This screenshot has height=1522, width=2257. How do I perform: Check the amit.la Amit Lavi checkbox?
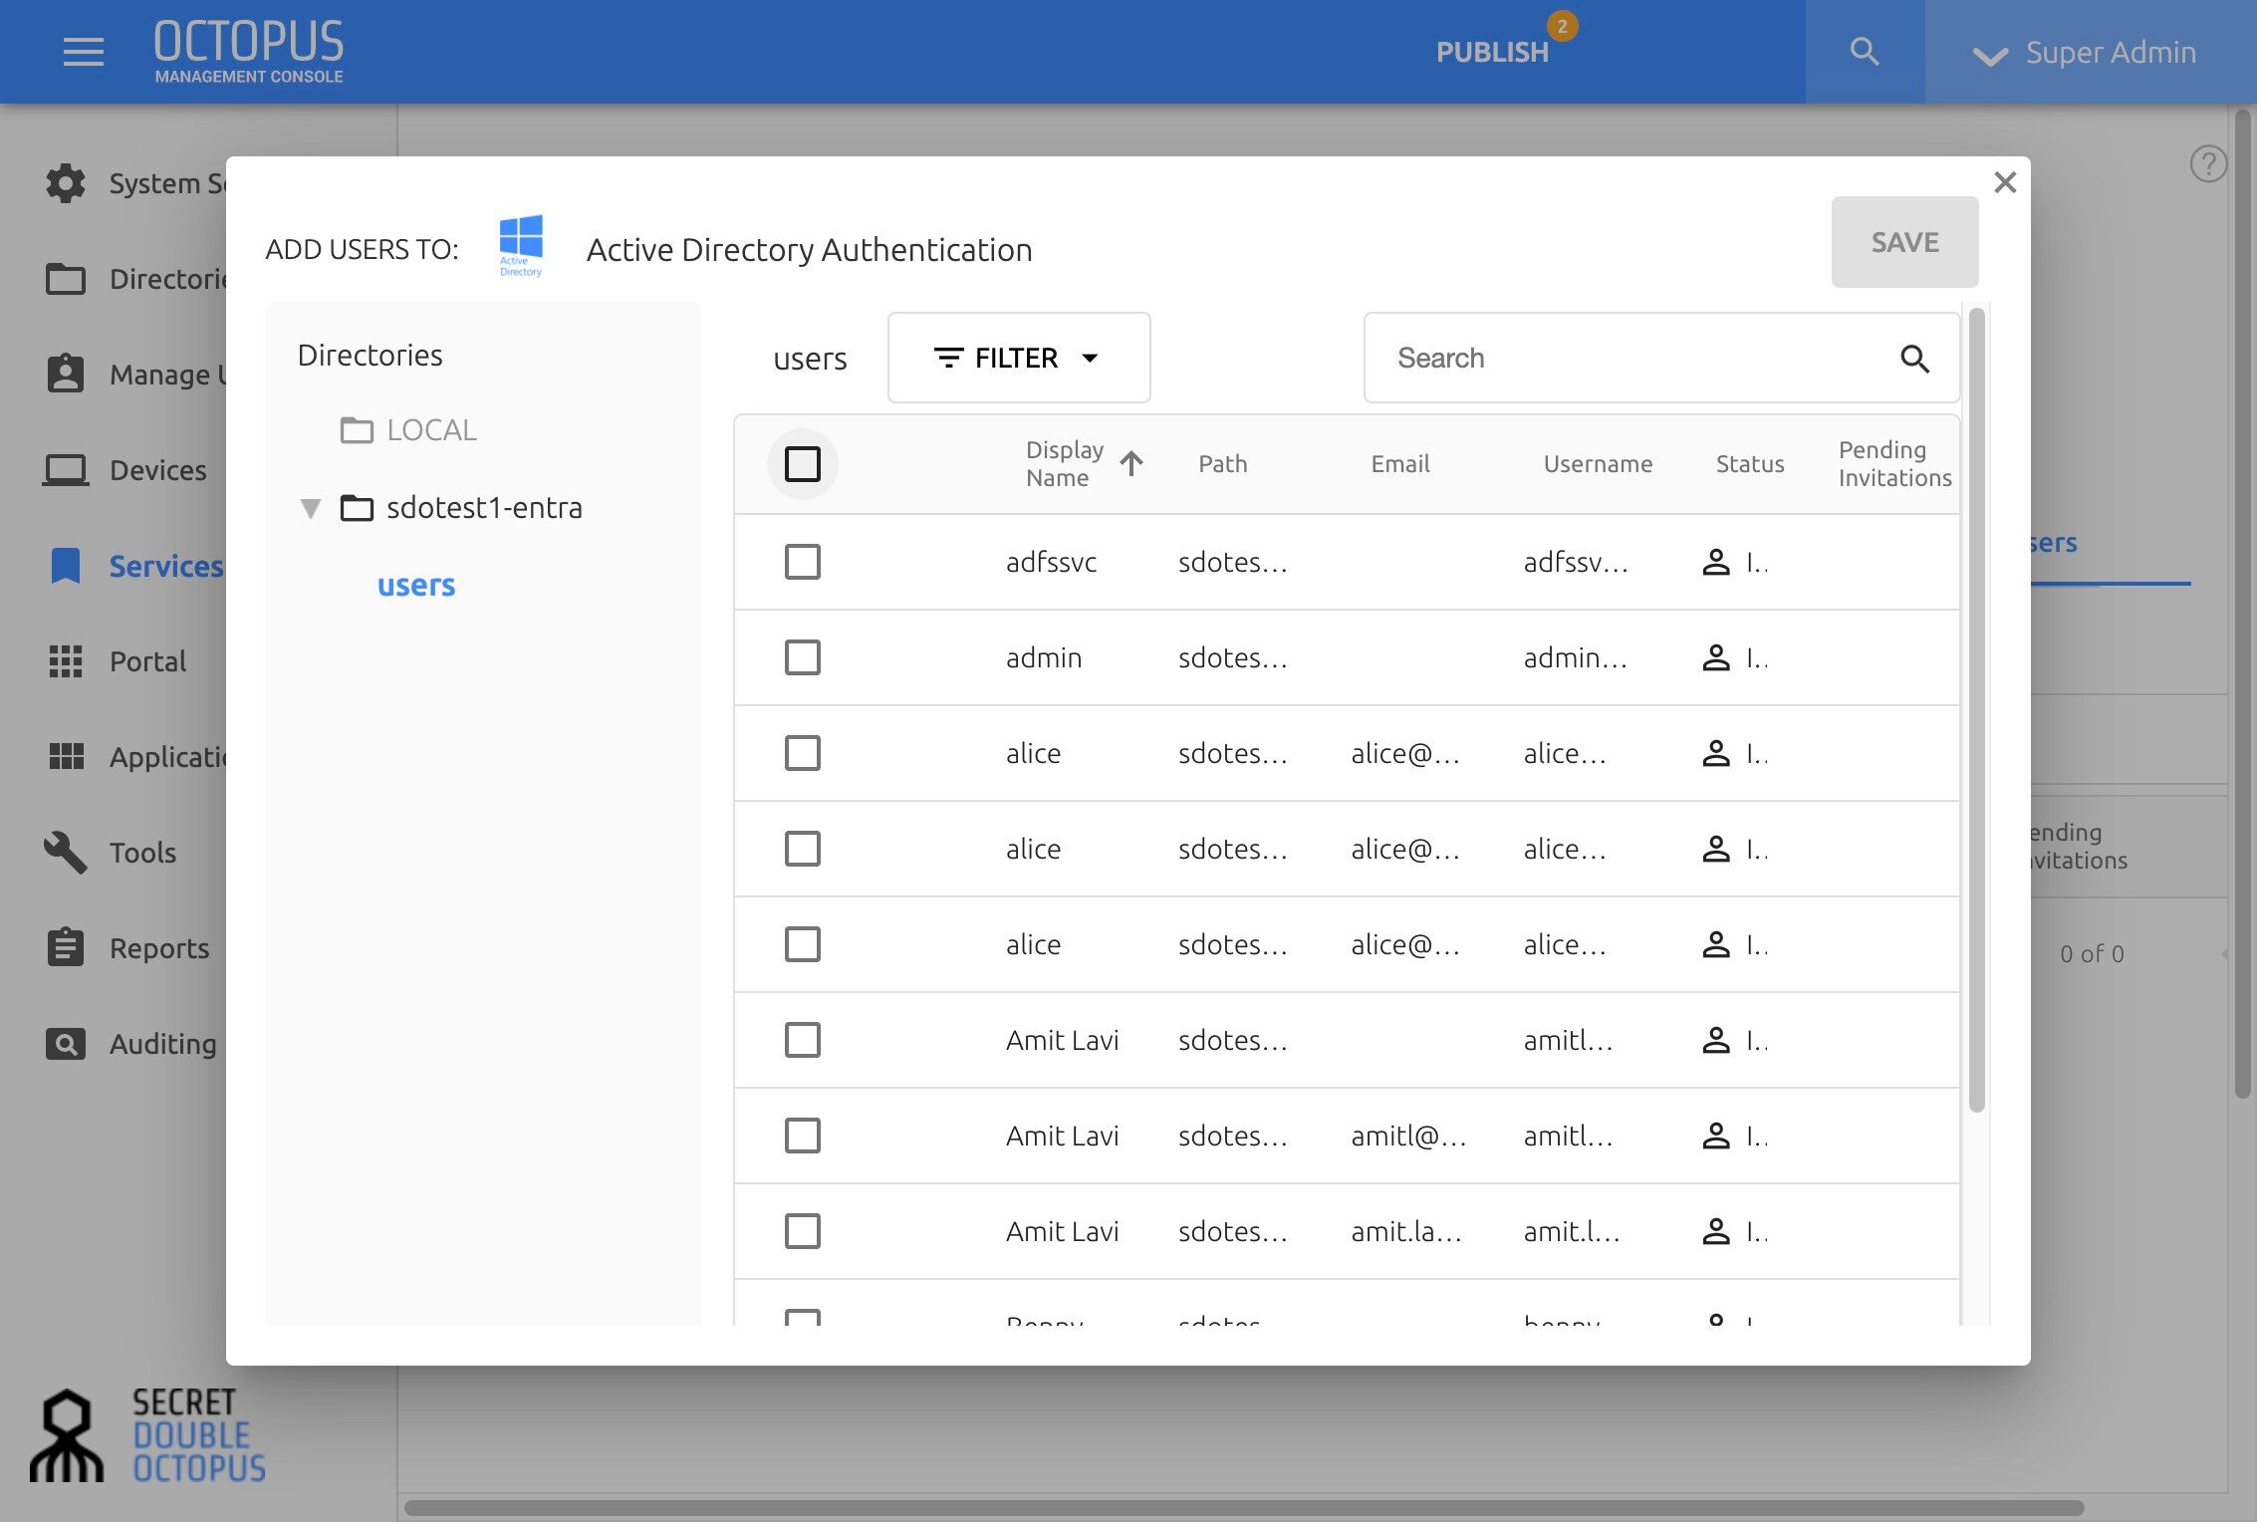[803, 1231]
